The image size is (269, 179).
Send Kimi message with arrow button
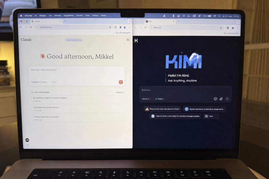(x=227, y=99)
